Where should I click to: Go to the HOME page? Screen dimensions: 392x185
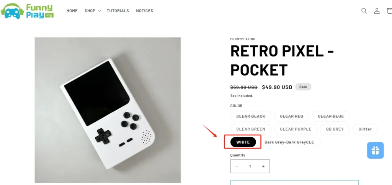(72, 11)
